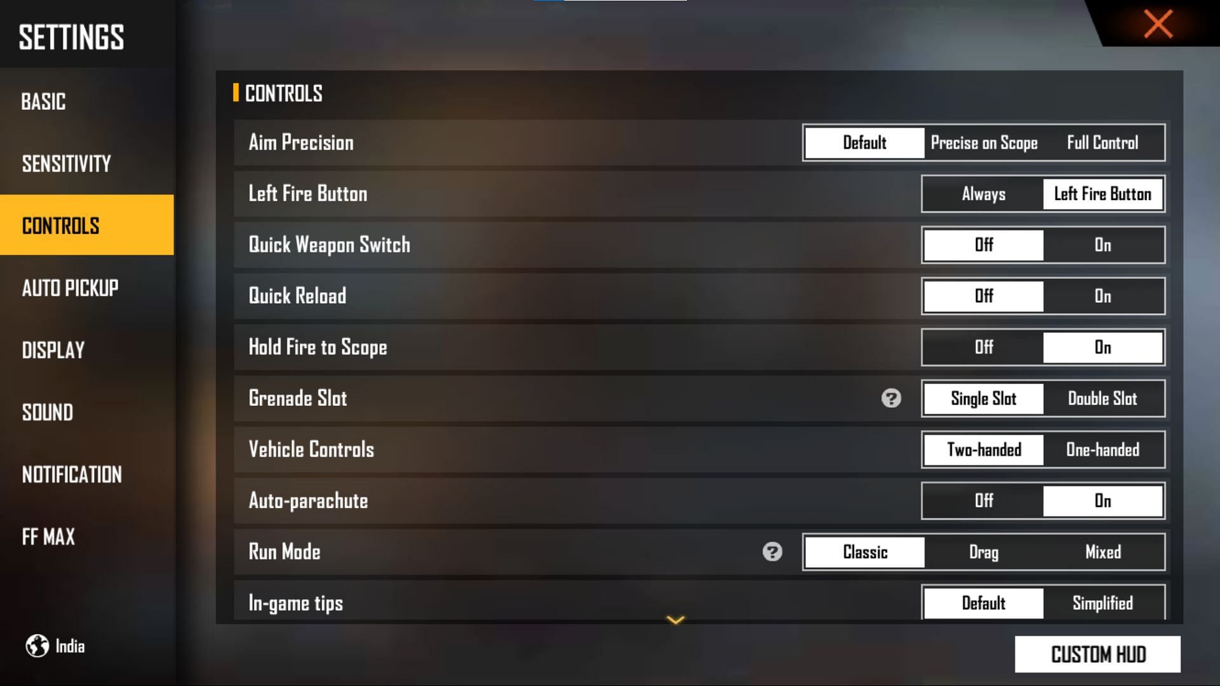Select Simplified in-game tips option
1220x686 pixels.
(x=1102, y=602)
